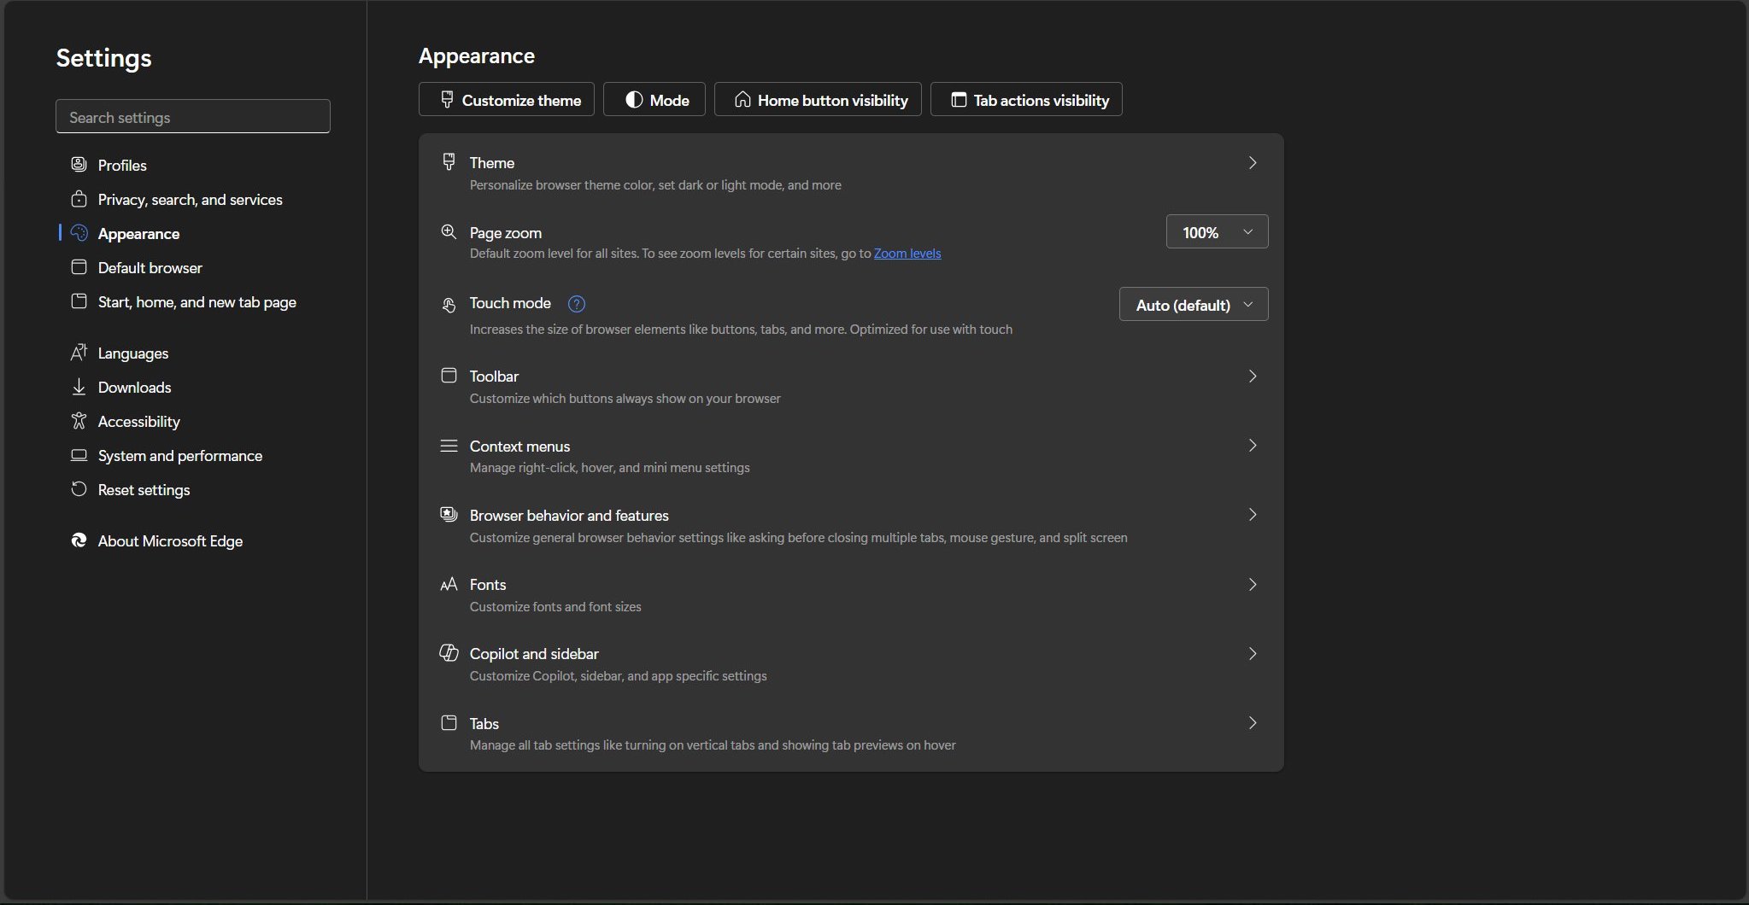Image resolution: width=1749 pixels, height=905 pixels.
Task: Click the Toolbar row icon
Action: (449, 376)
